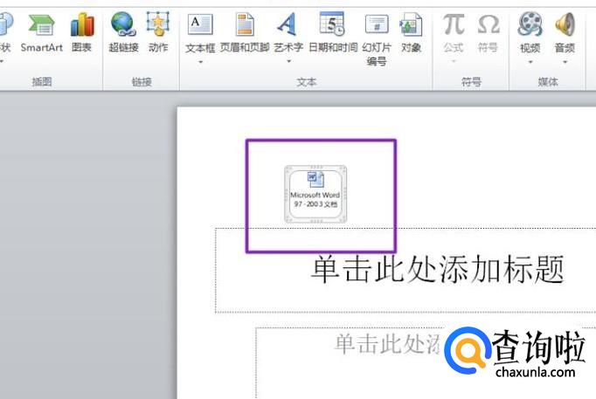Screen dimensions: 596x399
Task: Select the embedded Microsoft Word document object
Action: point(315,194)
